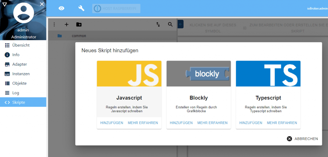Click the common folder icon
Screen dimensions: 328x157
[x=60, y=36]
